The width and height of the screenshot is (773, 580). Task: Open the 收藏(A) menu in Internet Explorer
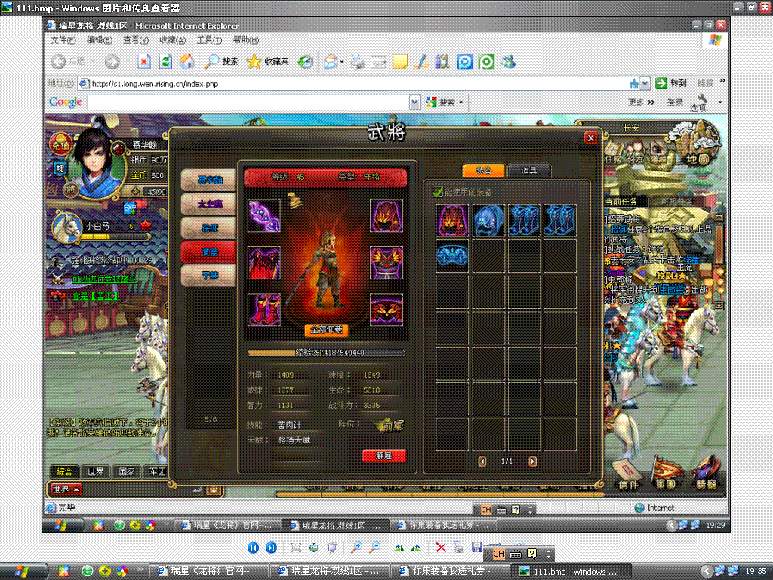click(x=172, y=40)
